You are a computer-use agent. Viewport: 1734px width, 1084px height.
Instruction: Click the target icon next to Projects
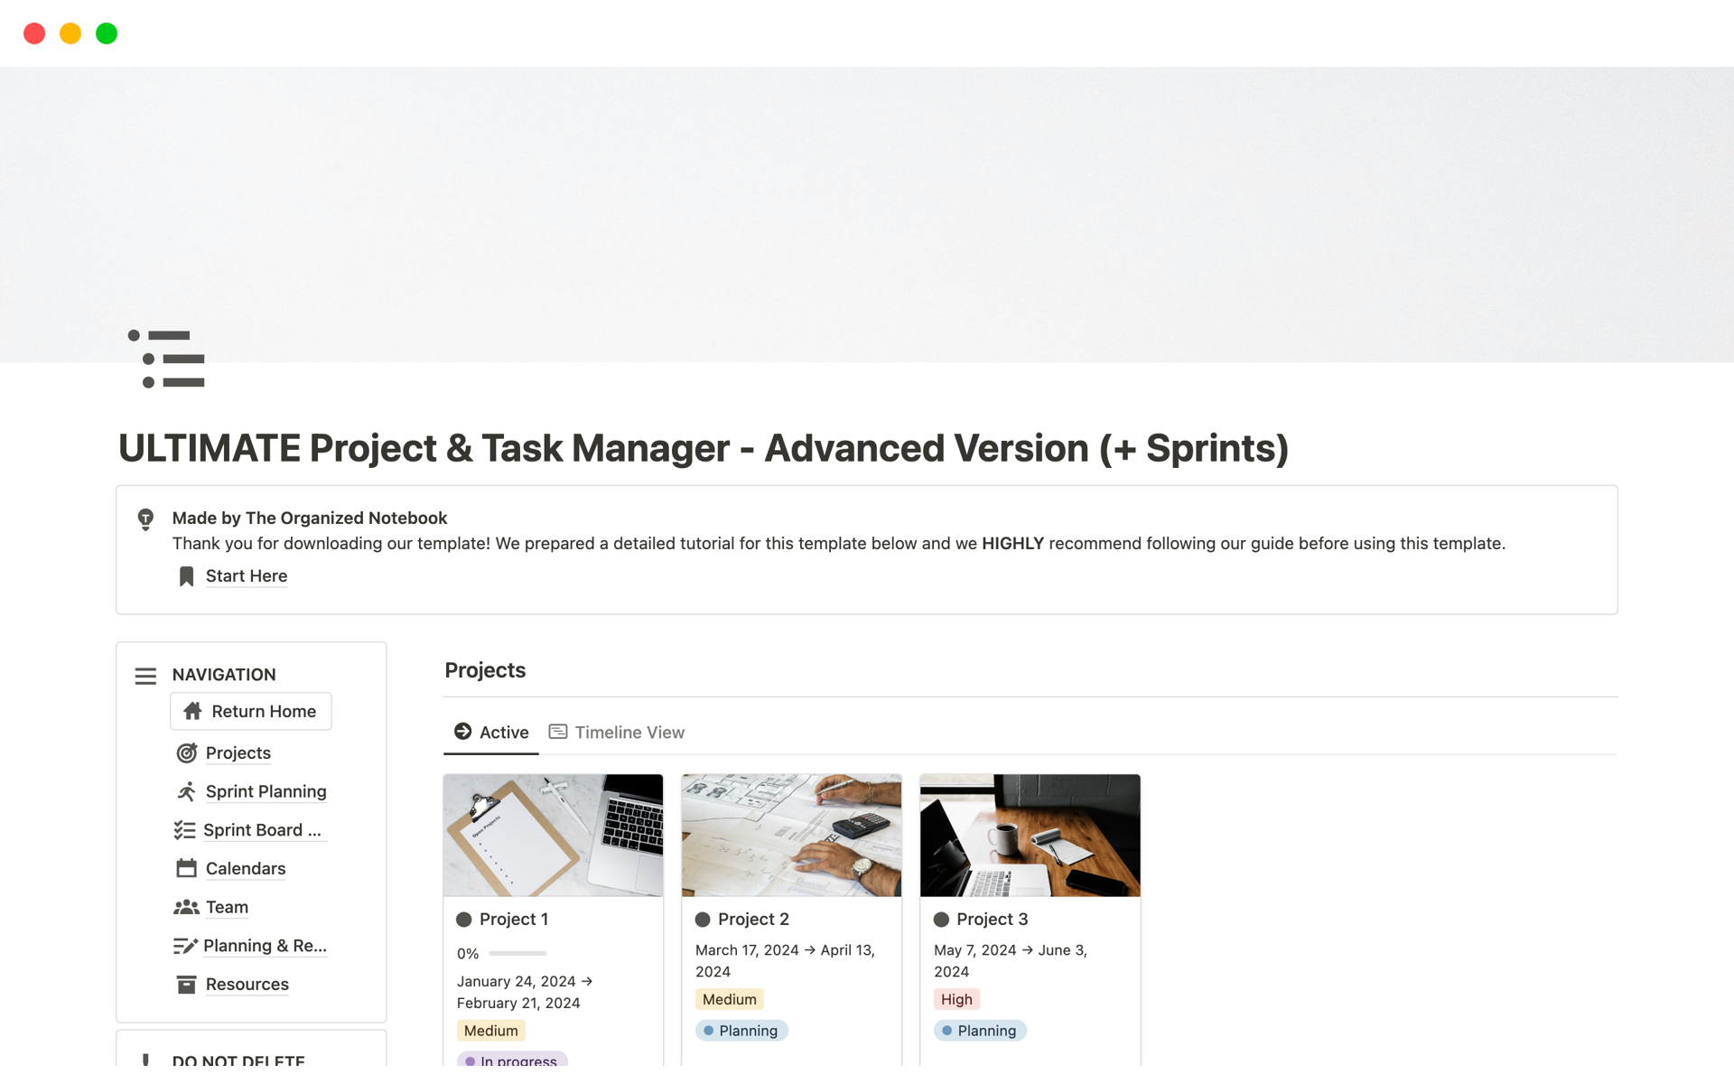[x=187, y=753]
